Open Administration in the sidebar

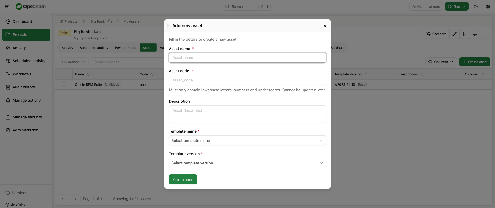[x=26, y=130]
